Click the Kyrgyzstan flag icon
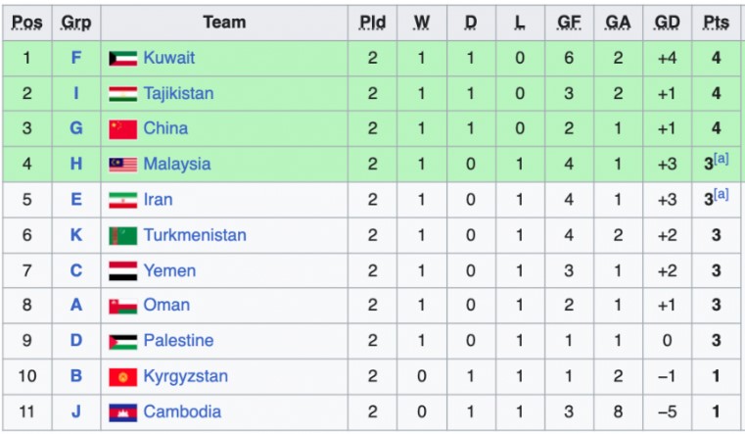 coord(123,377)
